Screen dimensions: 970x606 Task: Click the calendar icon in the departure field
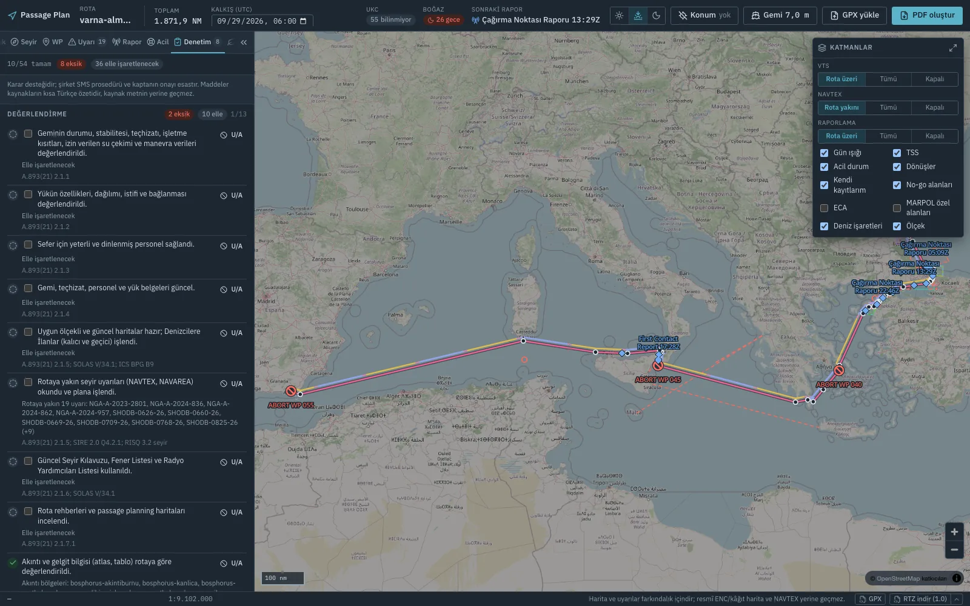point(303,21)
